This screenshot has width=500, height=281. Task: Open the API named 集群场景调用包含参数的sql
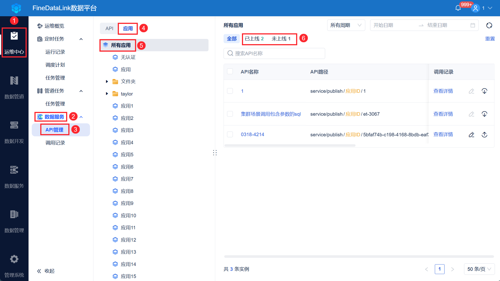[271, 114]
